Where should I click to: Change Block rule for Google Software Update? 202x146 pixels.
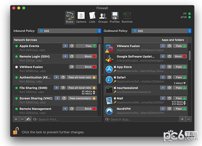180,56
